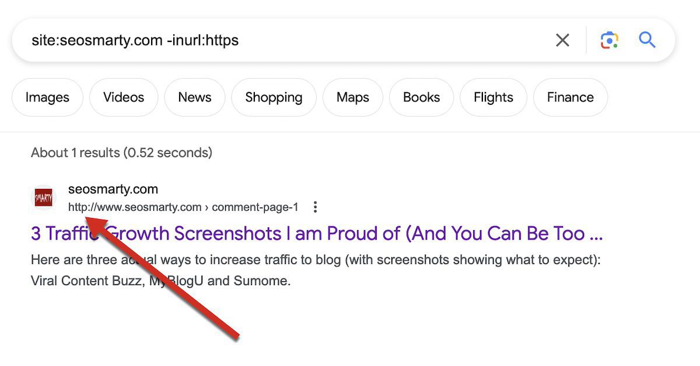Viewport: 700px width, 366px height.
Task: Select the Flights filter
Action: point(494,97)
